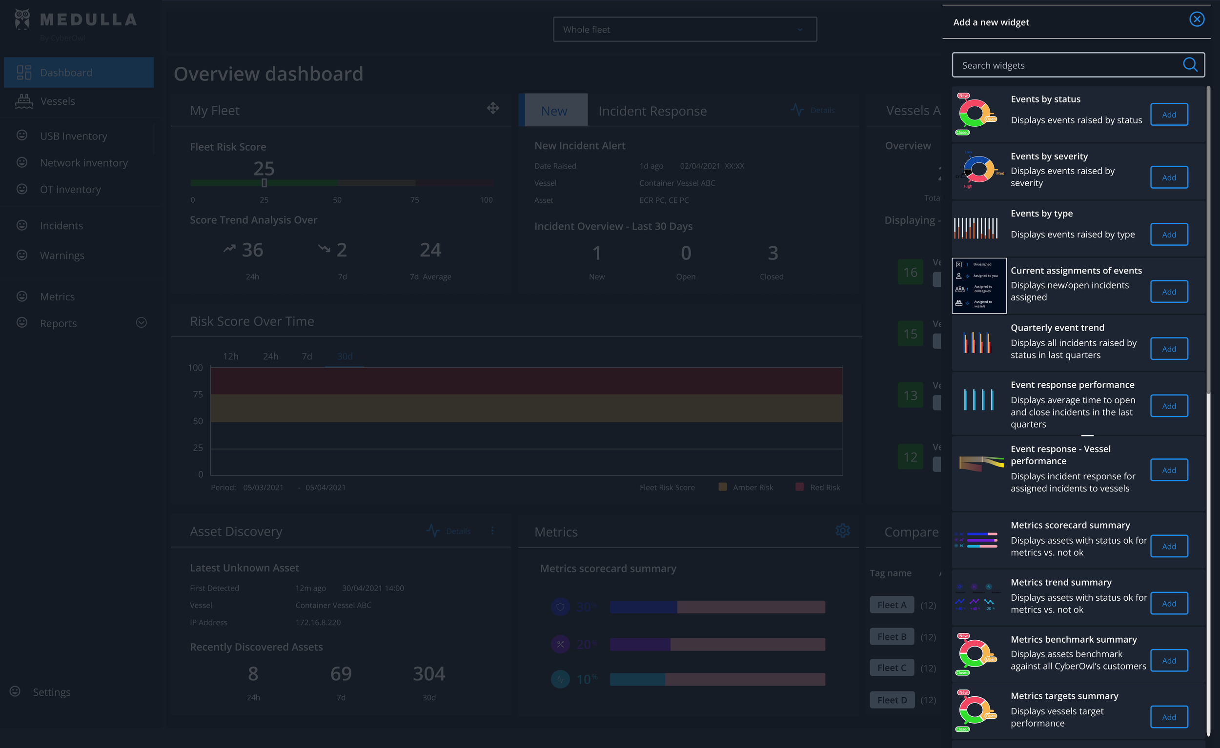
Task: Expand the Reports menu chevron
Action: coord(141,323)
